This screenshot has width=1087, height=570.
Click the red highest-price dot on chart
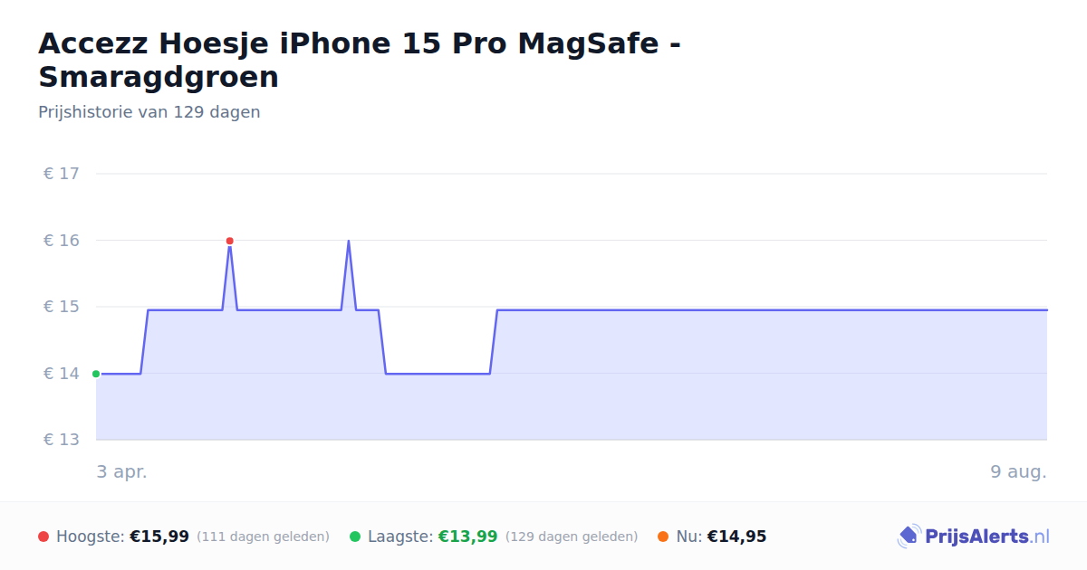pos(229,241)
